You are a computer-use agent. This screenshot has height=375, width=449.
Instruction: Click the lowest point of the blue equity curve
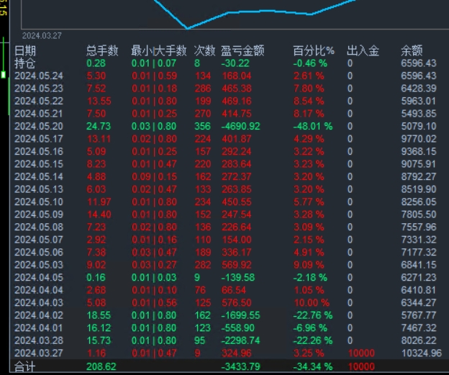click(x=187, y=28)
